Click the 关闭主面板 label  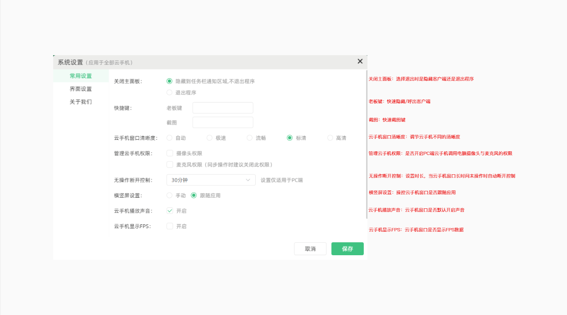tap(128, 81)
